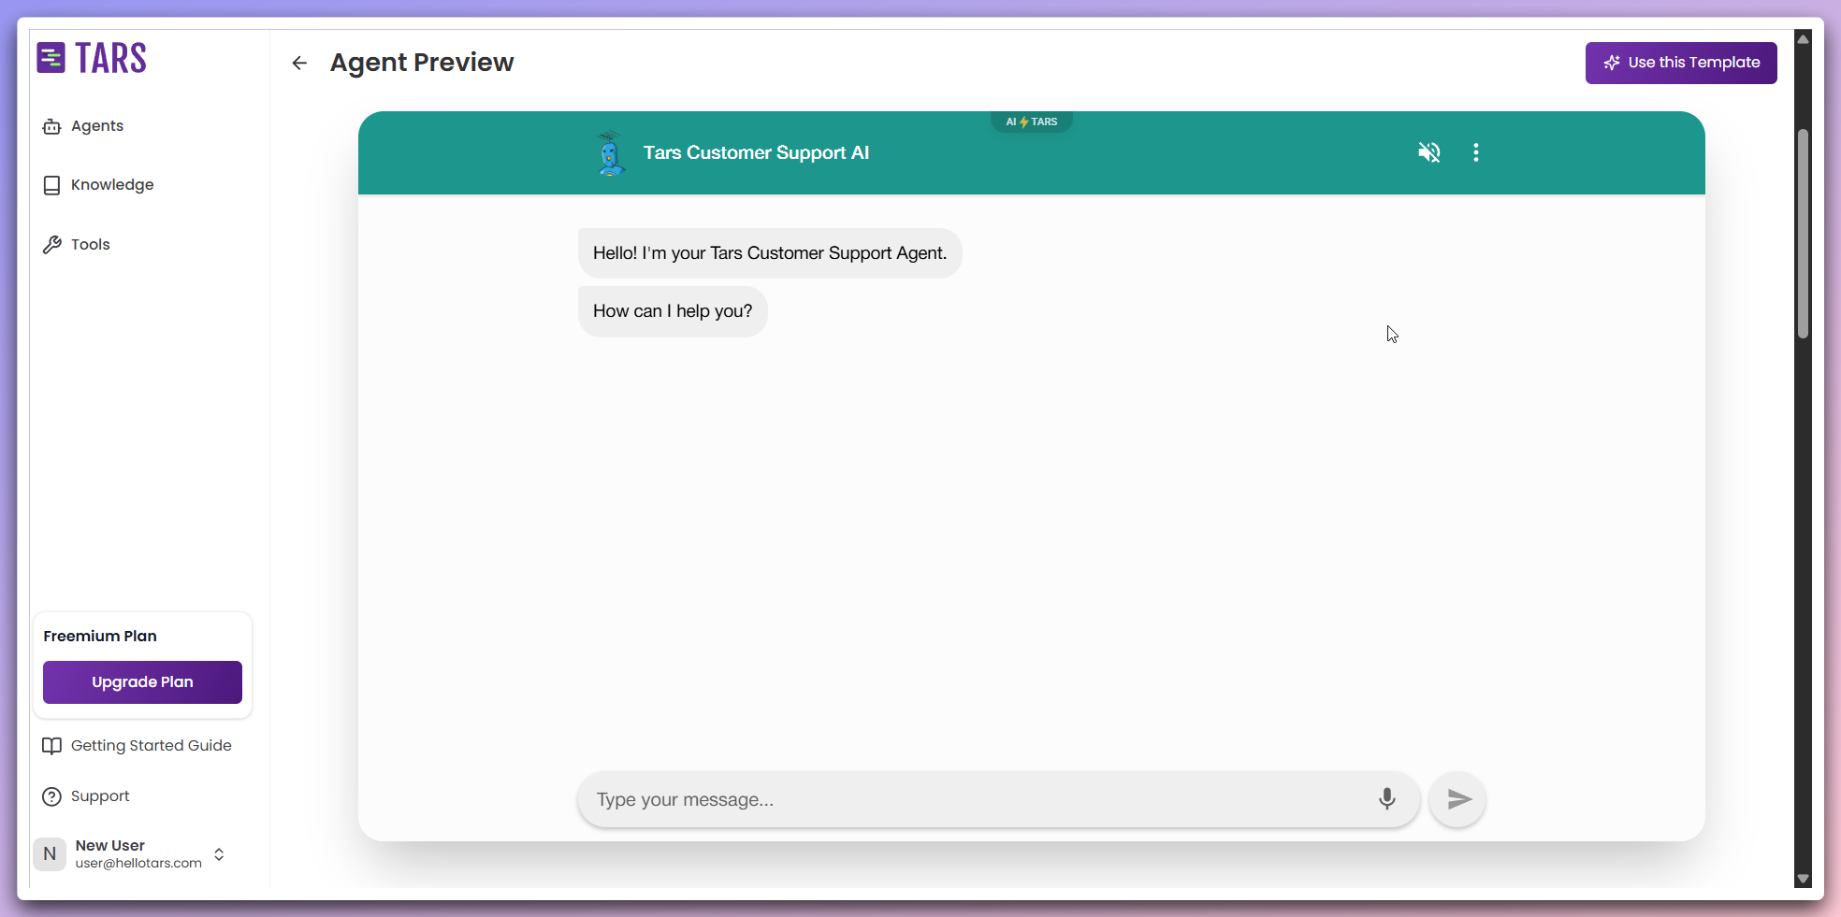
Task: Click the AI TARS badge
Action: point(1032,122)
